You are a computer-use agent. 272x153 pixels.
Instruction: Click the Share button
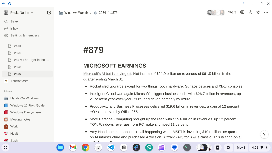click(232, 12)
